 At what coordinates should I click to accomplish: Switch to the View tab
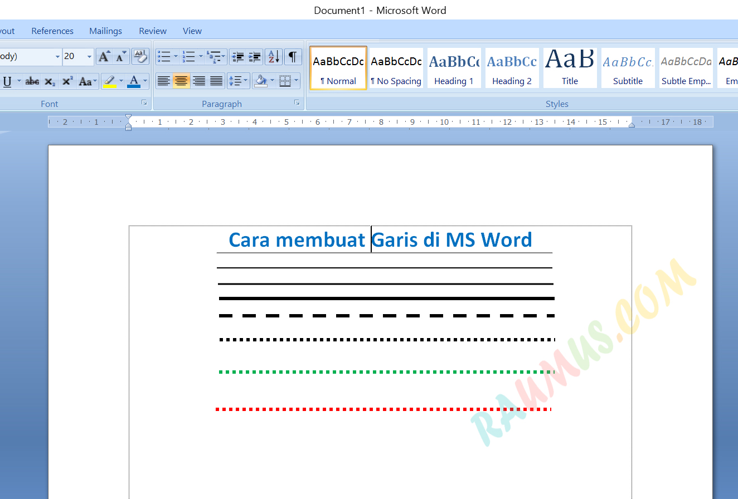(x=192, y=31)
